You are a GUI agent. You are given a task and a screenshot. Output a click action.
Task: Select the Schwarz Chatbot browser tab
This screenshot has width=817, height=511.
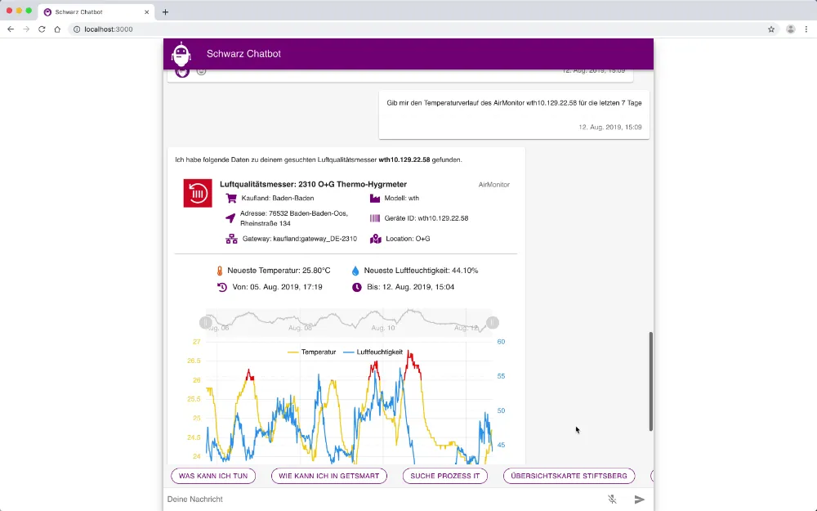(96, 12)
